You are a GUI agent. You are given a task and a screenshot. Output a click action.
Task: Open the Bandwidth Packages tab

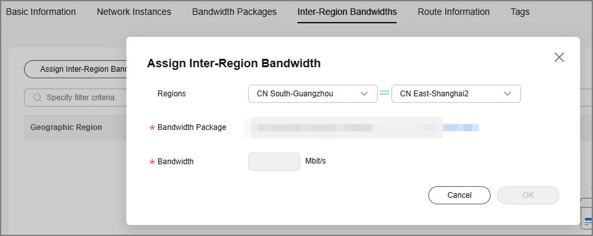pos(235,12)
